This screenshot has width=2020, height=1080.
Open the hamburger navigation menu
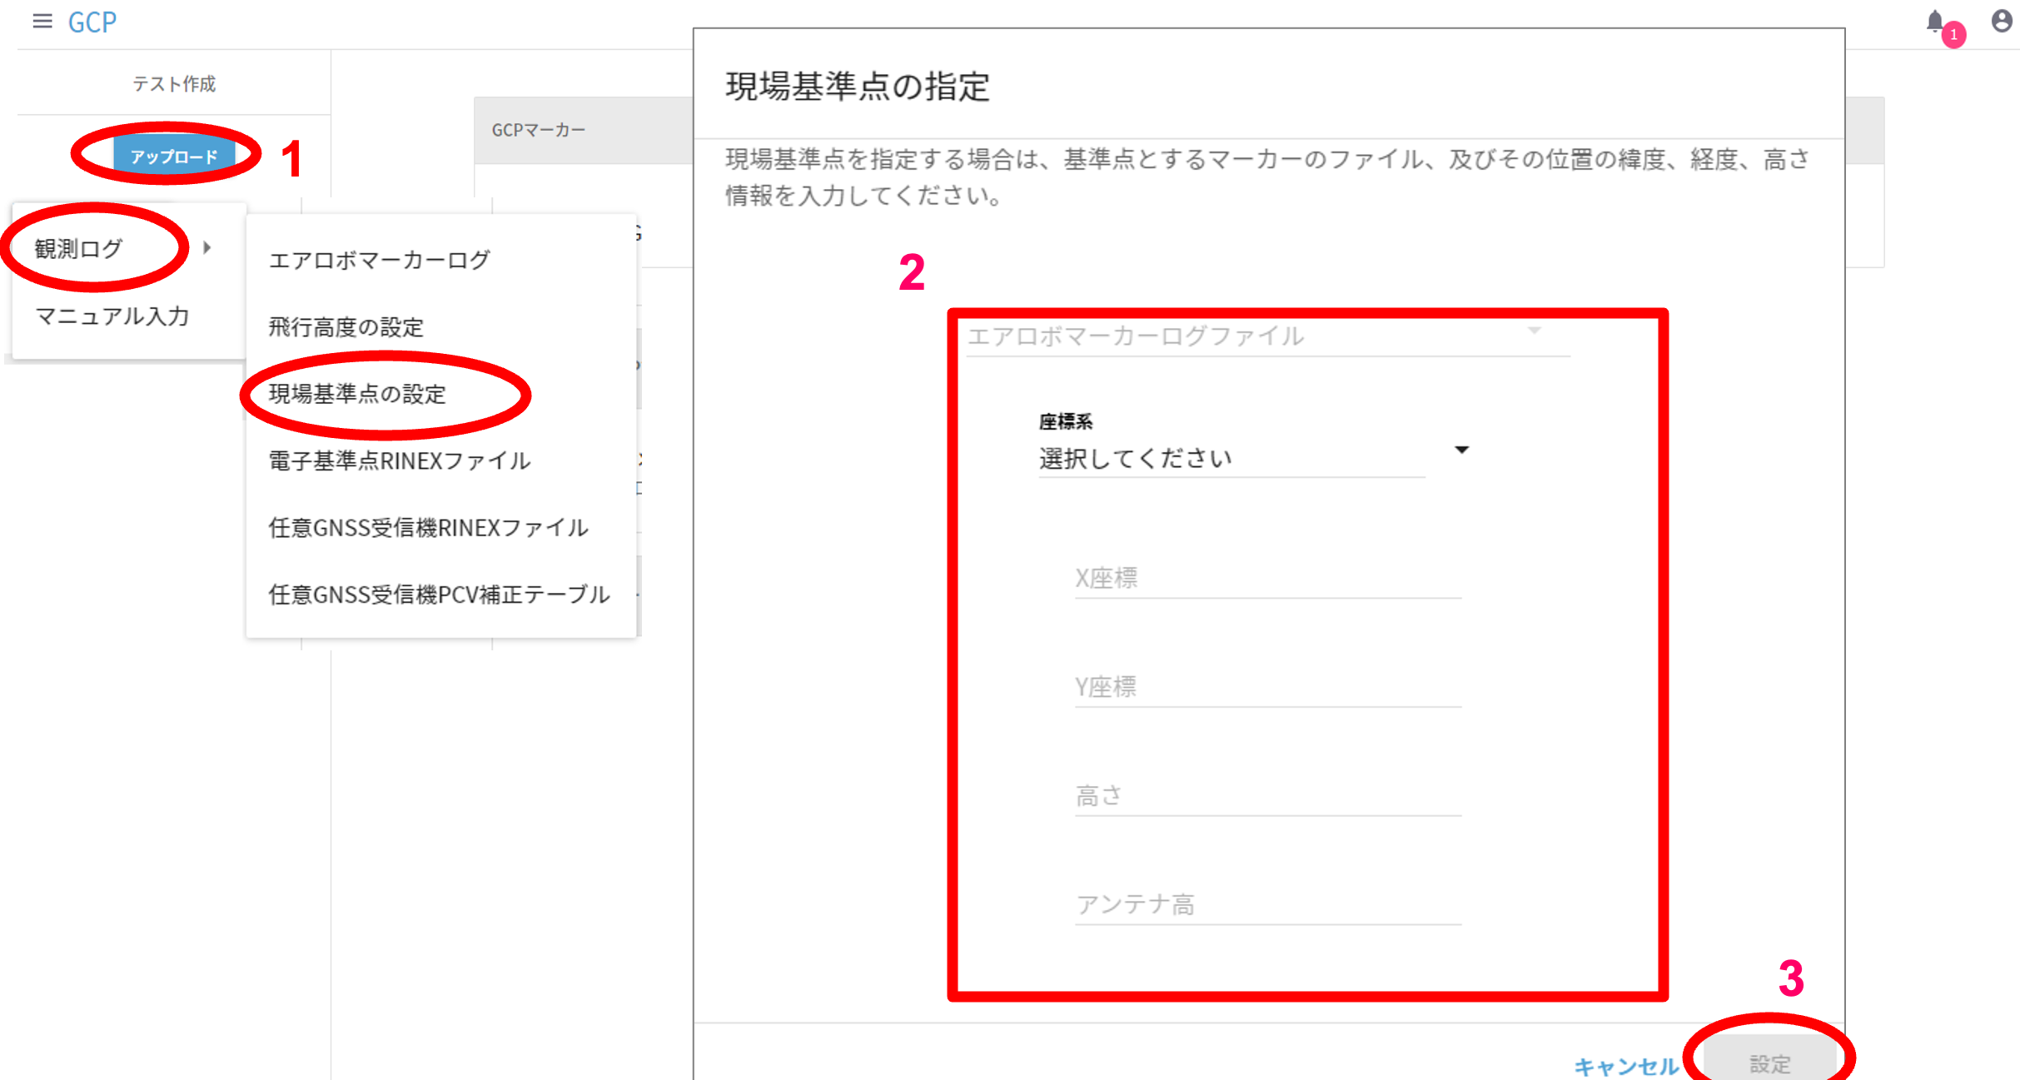[x=42, y=21]
